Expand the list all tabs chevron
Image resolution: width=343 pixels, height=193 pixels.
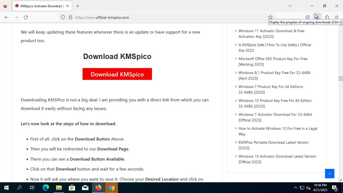[x=290, y=6]
